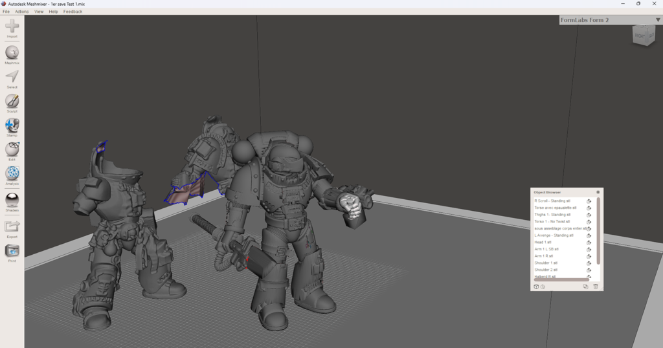The width and height of the screenshot is (663, 348).
Task: Select Torso 1 - No Twist.stl object
Action: click(x=552, y=221)
